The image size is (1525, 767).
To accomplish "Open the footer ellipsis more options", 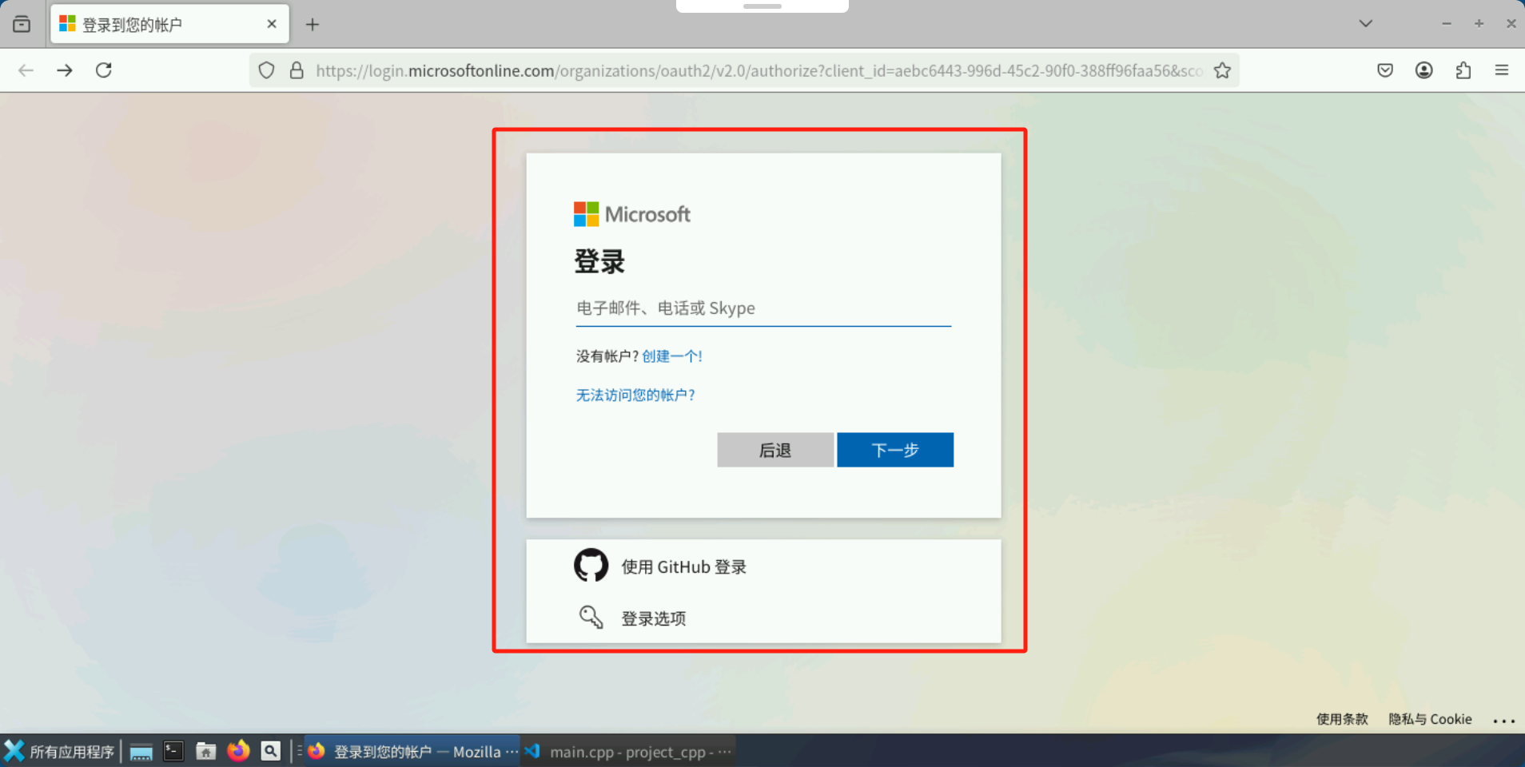I will tap(1504, 721).
